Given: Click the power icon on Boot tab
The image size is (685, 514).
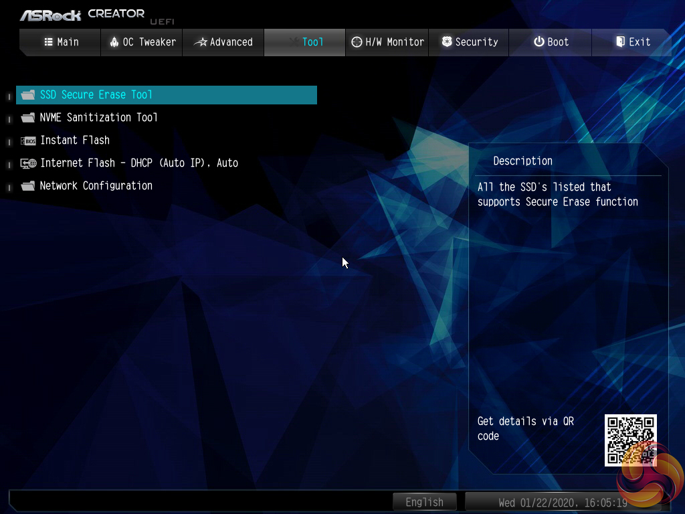Looking at the screenshot, I should point(539,42).
